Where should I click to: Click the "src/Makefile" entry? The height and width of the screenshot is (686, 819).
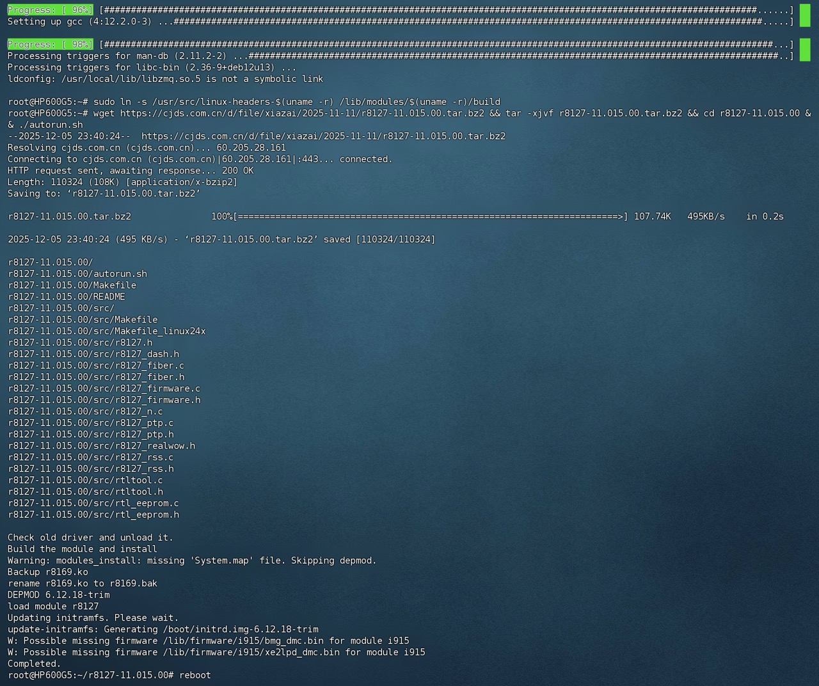[83, 320]
